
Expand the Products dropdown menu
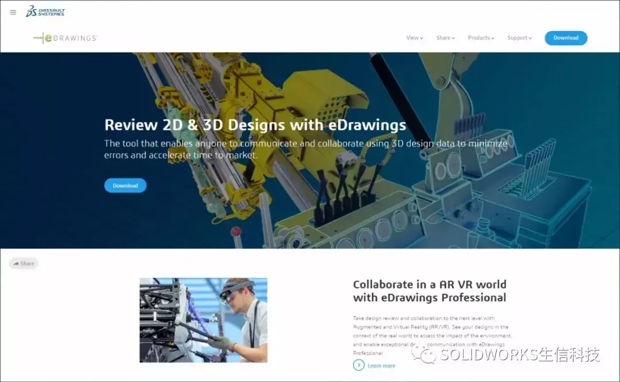tap(481, 38)
